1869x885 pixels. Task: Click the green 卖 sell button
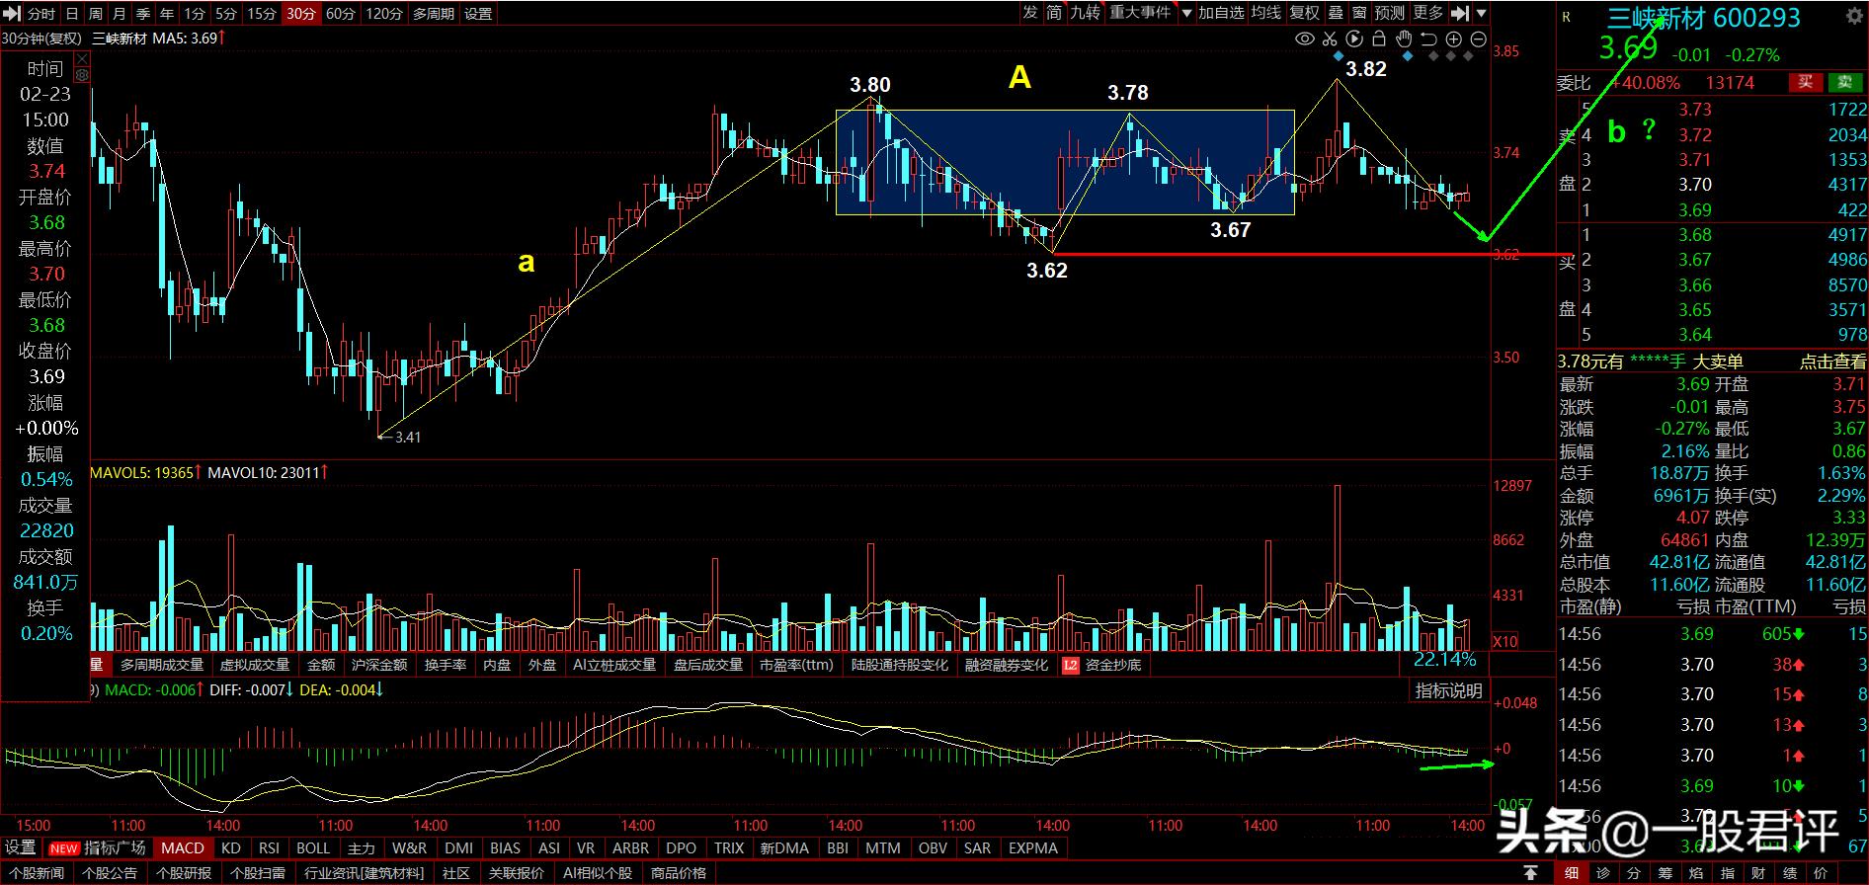point(1844,83)
